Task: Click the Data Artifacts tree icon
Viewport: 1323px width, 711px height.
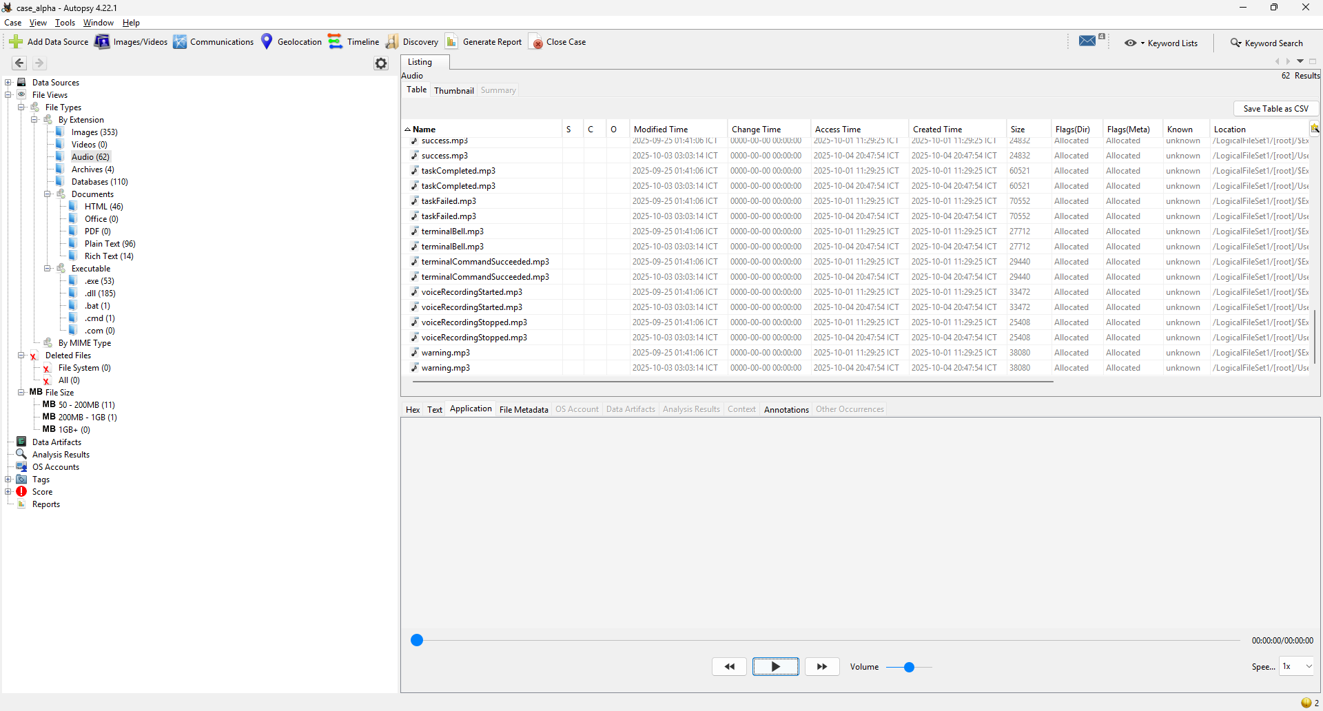Action: coord(21,442)
